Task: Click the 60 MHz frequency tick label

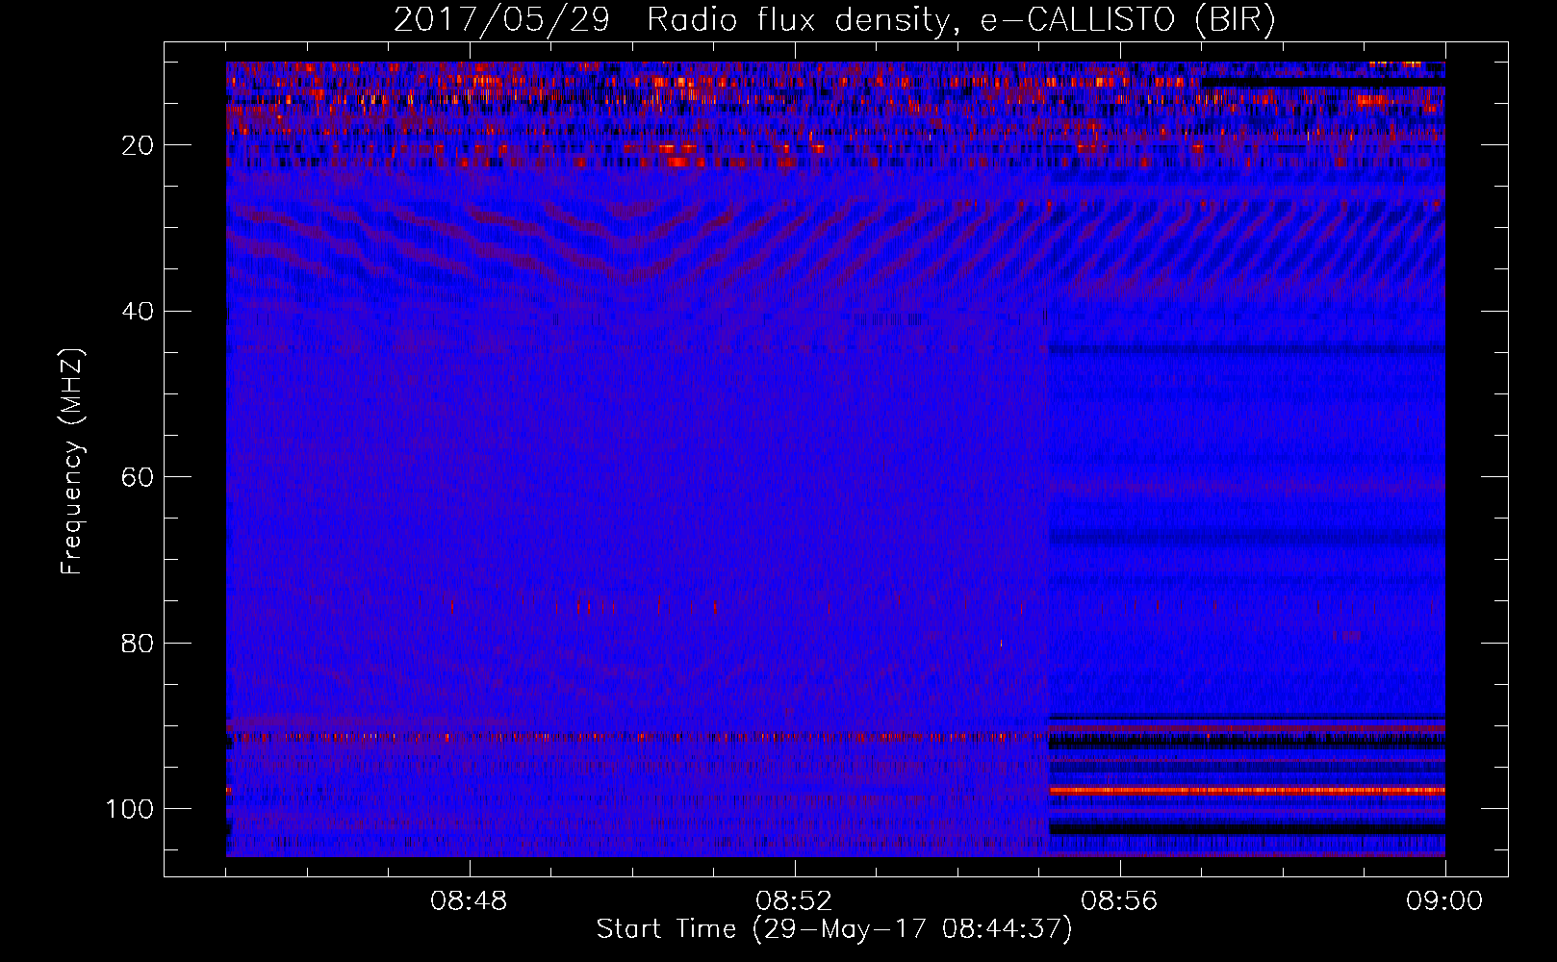Action: click(x=138, y=477)
